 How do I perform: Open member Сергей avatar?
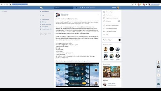tap(117, 56)
